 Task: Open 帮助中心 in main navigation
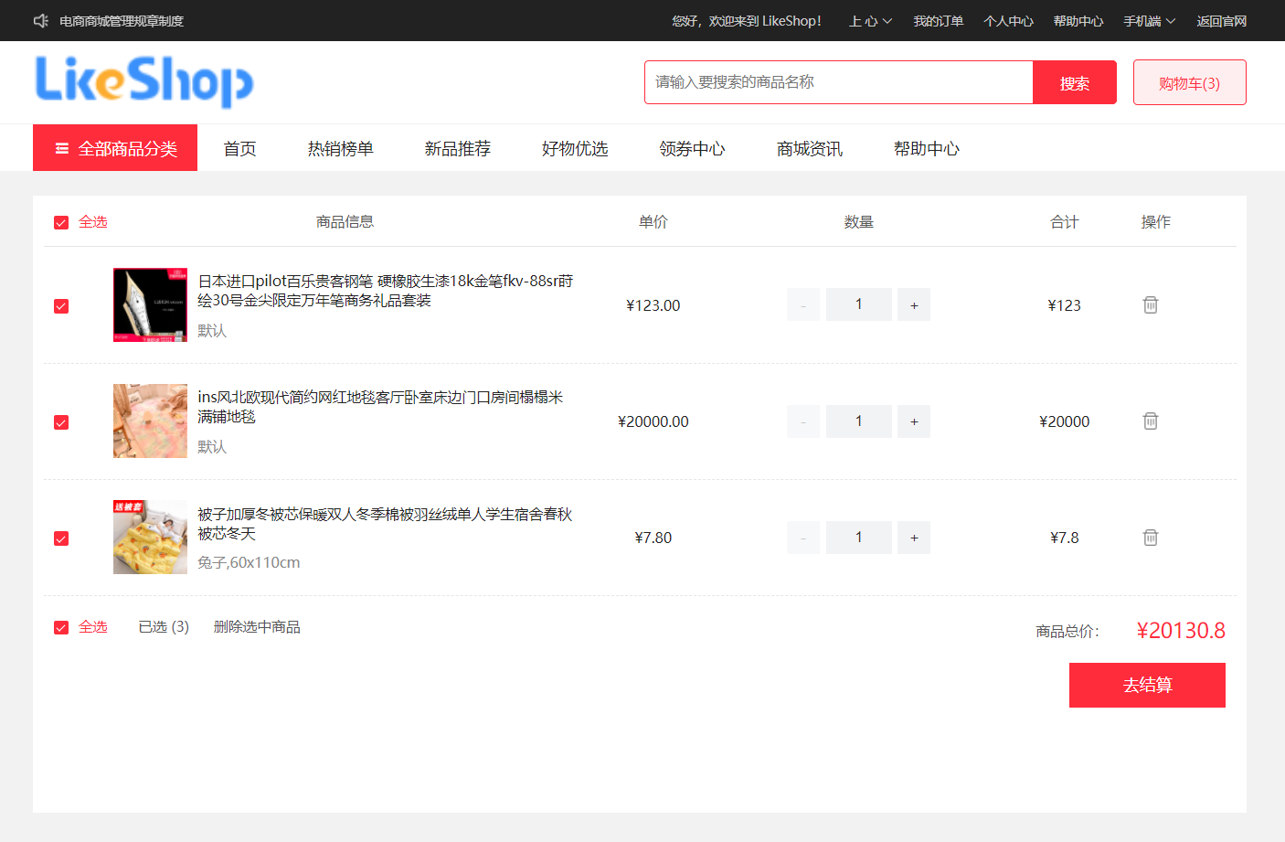(x=926, y=148)
